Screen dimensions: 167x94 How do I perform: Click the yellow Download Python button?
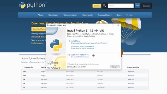39,29
